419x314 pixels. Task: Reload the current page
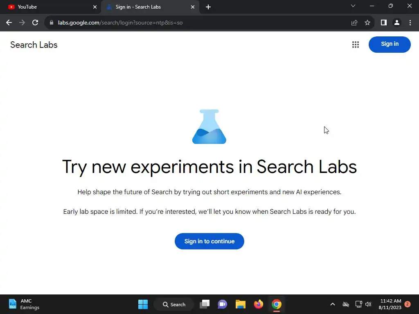35,23
